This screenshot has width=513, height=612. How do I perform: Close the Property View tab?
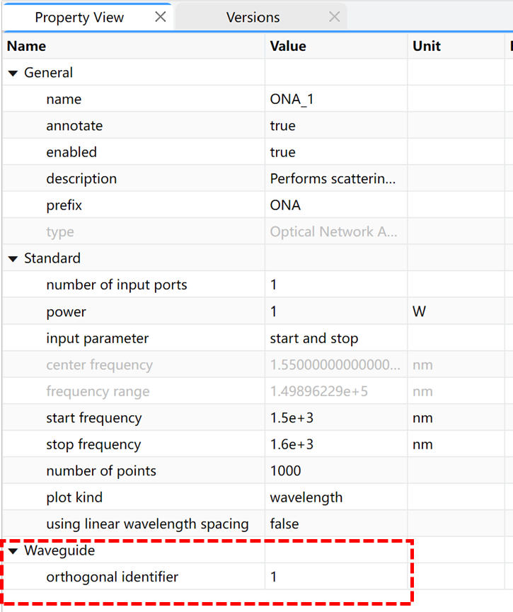[x=161, y=17]
